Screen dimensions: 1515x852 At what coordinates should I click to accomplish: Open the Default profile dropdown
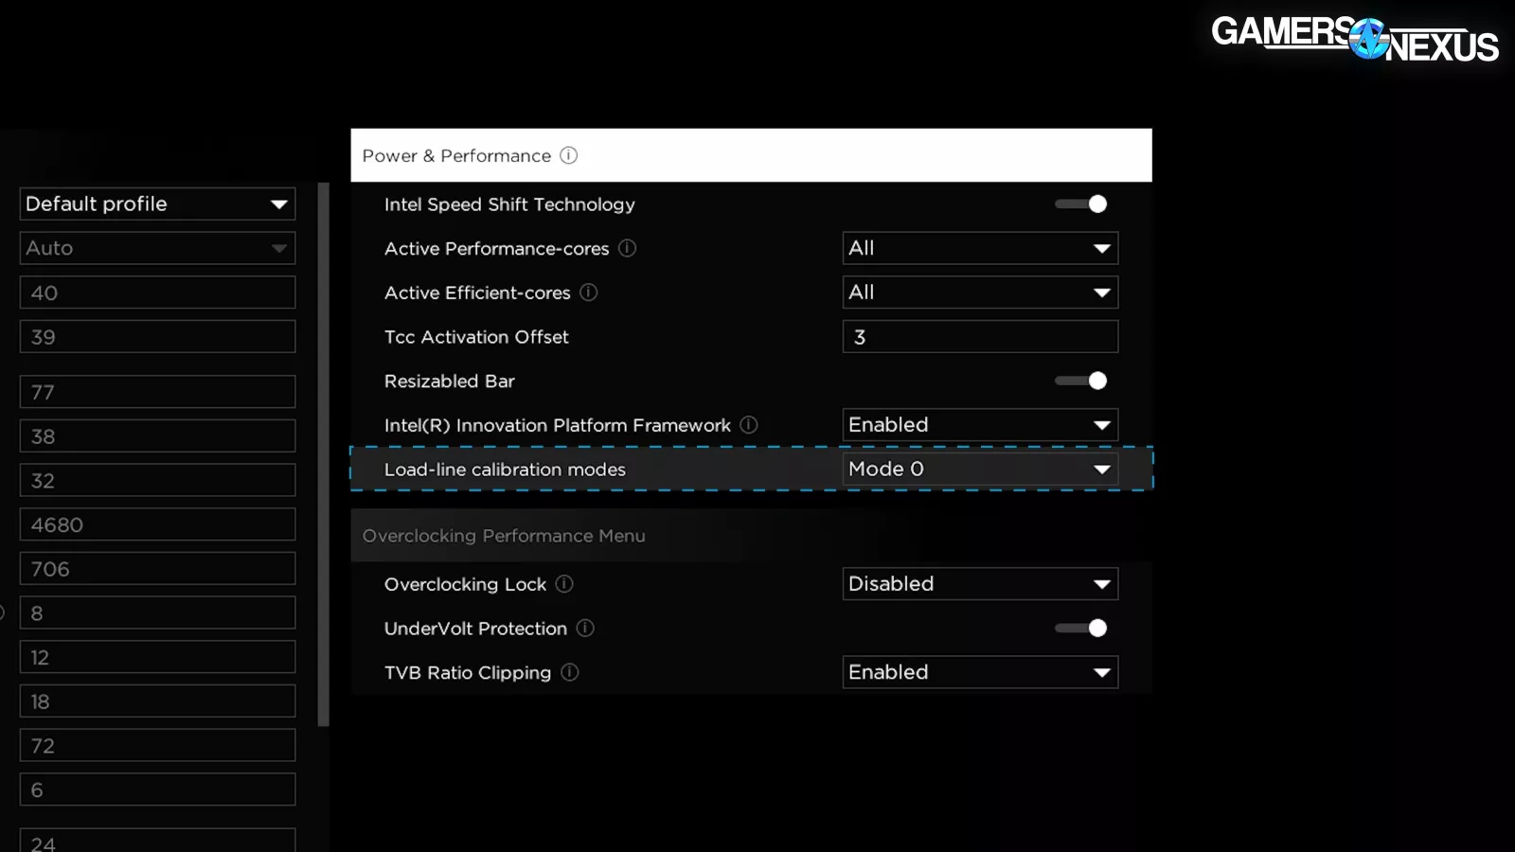click(x=157, y=204)
